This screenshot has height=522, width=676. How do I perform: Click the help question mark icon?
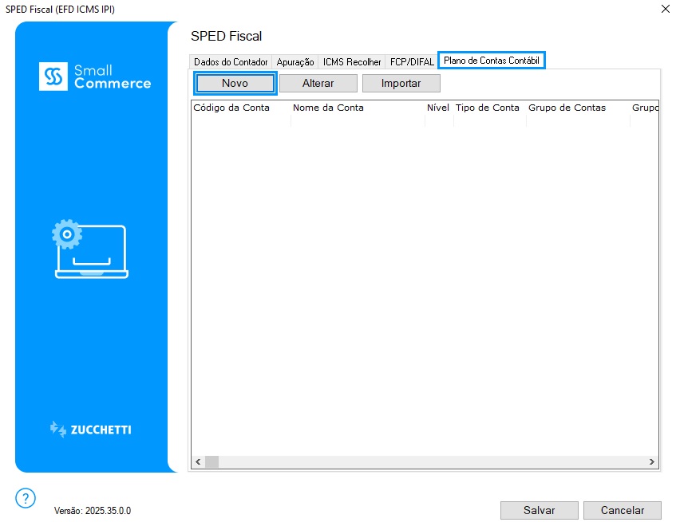pos(26,498)
